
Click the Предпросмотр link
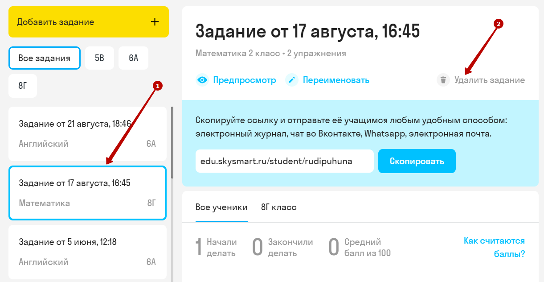pos(245,80)
